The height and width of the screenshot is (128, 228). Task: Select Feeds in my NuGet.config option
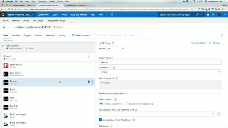point(127,104)
